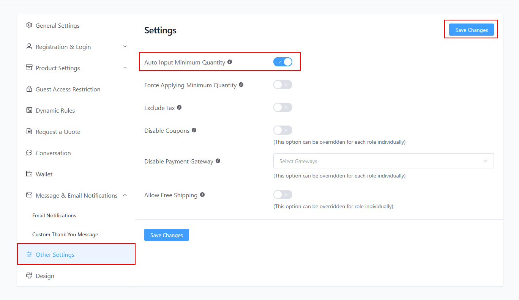This screenshot has width=519, height=300.
Task: Expand the Registration & Login submenu
Action: (125, 46)
